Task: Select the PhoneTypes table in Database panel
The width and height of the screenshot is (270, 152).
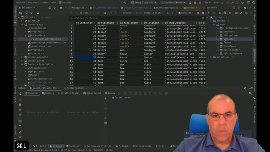Action: [228, 46]
